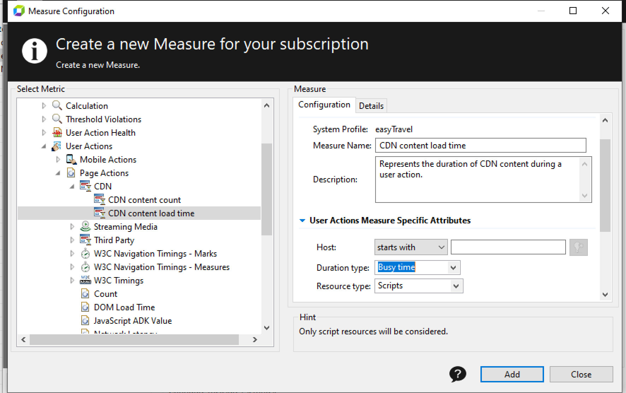Expand the Calculation tree node
The width and height of the screenshot is (626, 393).
click(44, 106)
